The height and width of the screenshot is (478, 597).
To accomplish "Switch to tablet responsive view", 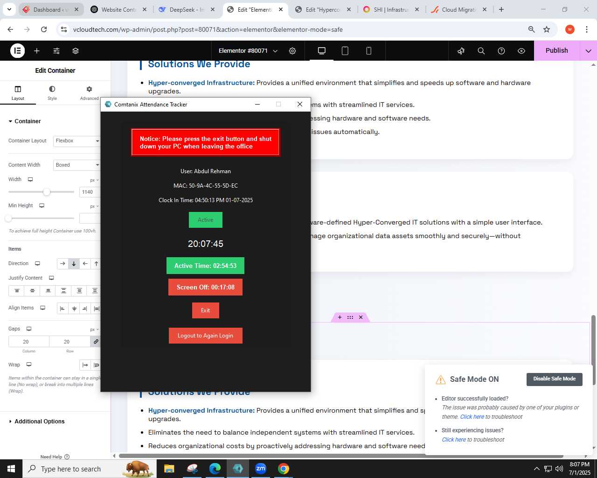I will (x=345, y=51).
